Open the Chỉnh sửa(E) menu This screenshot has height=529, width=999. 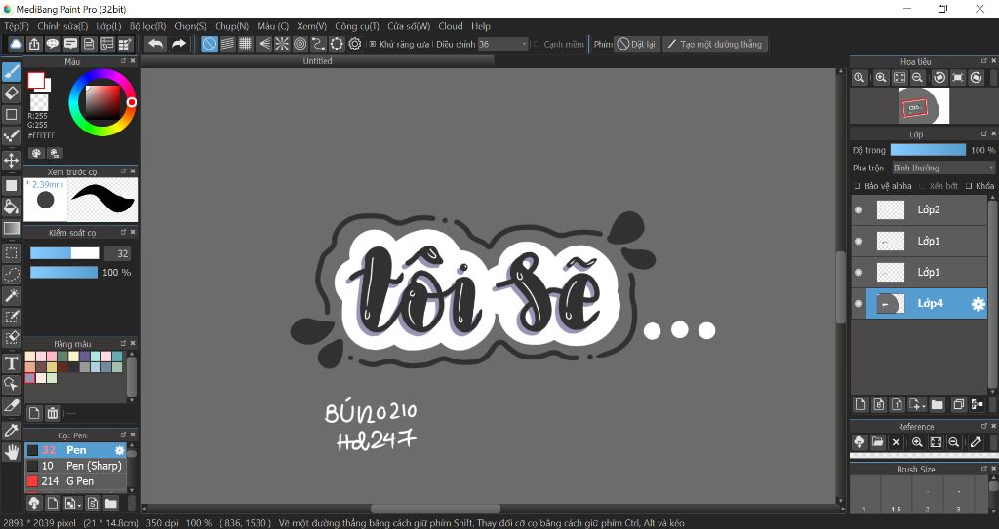pos(62,26)
